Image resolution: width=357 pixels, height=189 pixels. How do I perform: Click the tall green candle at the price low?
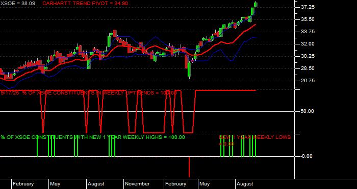coord(189,70)
